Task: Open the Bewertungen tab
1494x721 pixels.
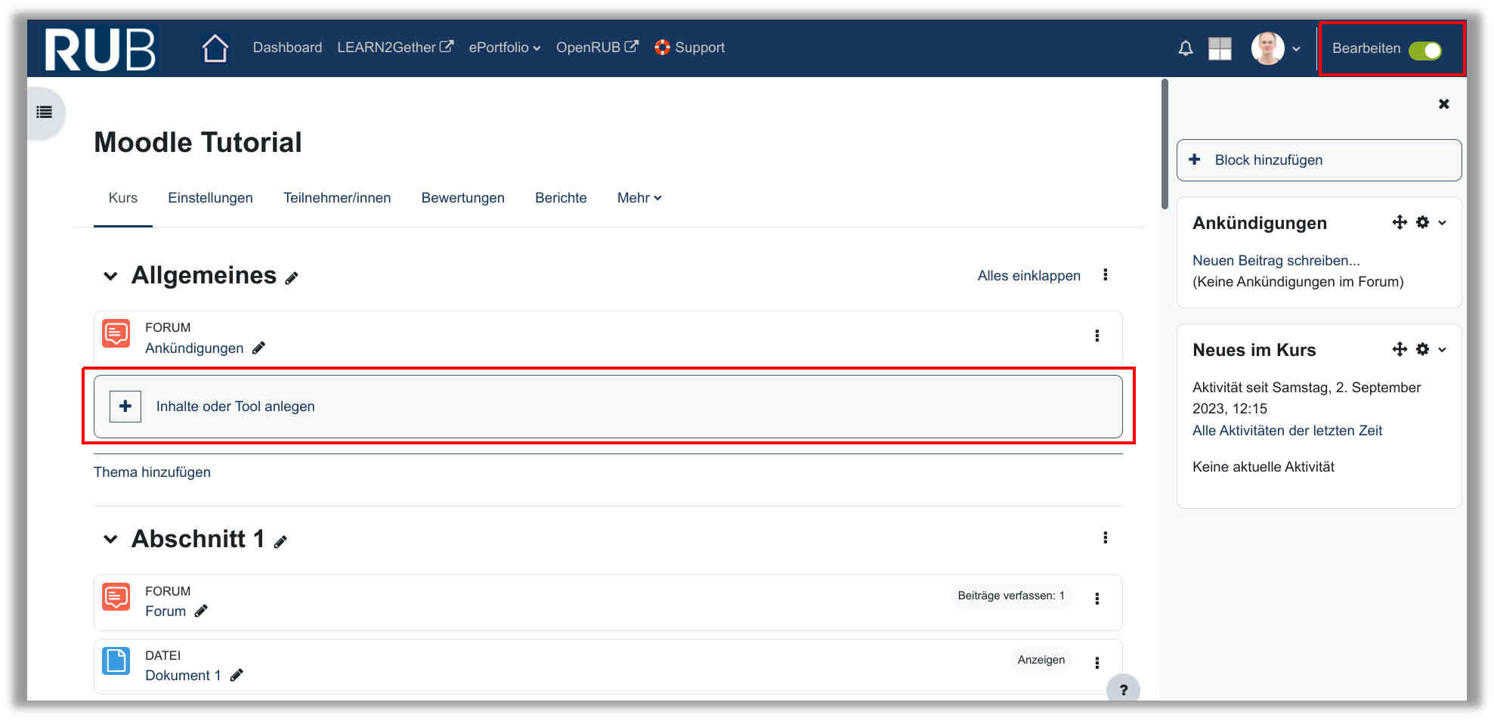Action: click(462, 198)
